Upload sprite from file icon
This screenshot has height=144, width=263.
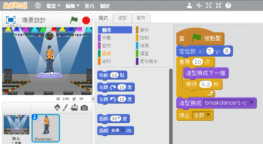point(74,107)
